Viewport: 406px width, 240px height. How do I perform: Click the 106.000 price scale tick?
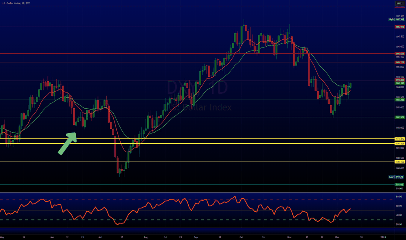tap(400, 47)
